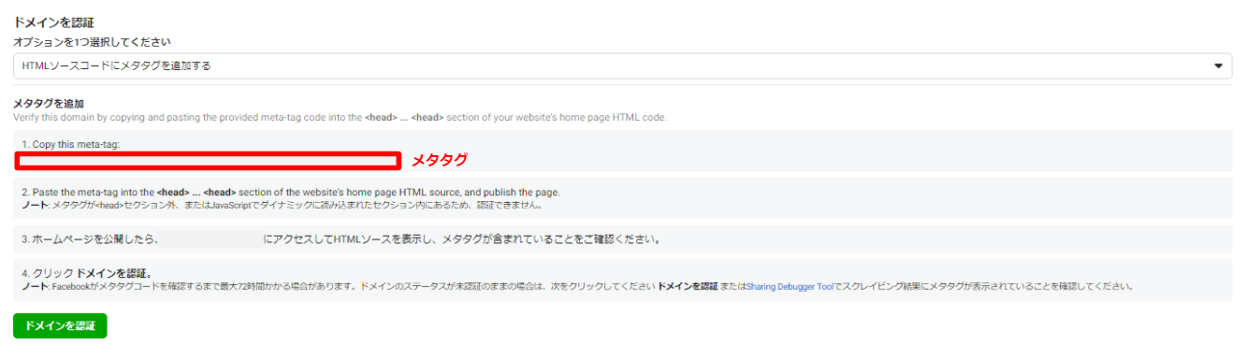
Task: Click step 3 ホームページを公開したら text
Action: point(341,239)
